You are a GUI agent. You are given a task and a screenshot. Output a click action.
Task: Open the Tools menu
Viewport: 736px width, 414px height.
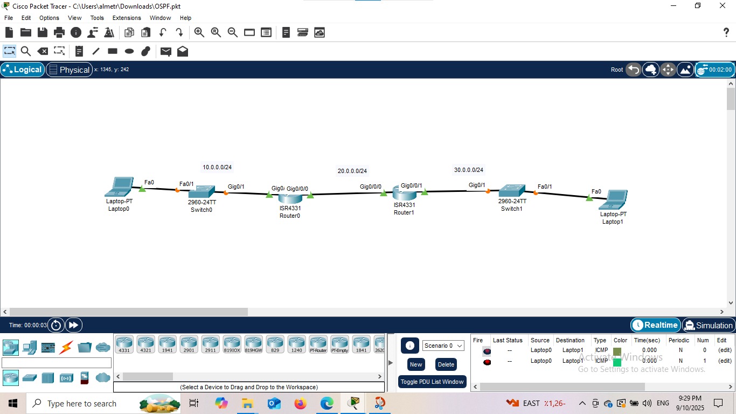pos(97,18)
